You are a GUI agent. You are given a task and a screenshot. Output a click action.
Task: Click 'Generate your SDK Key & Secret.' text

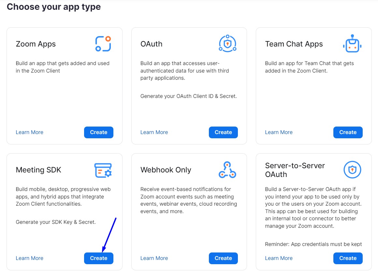(56, 222)
